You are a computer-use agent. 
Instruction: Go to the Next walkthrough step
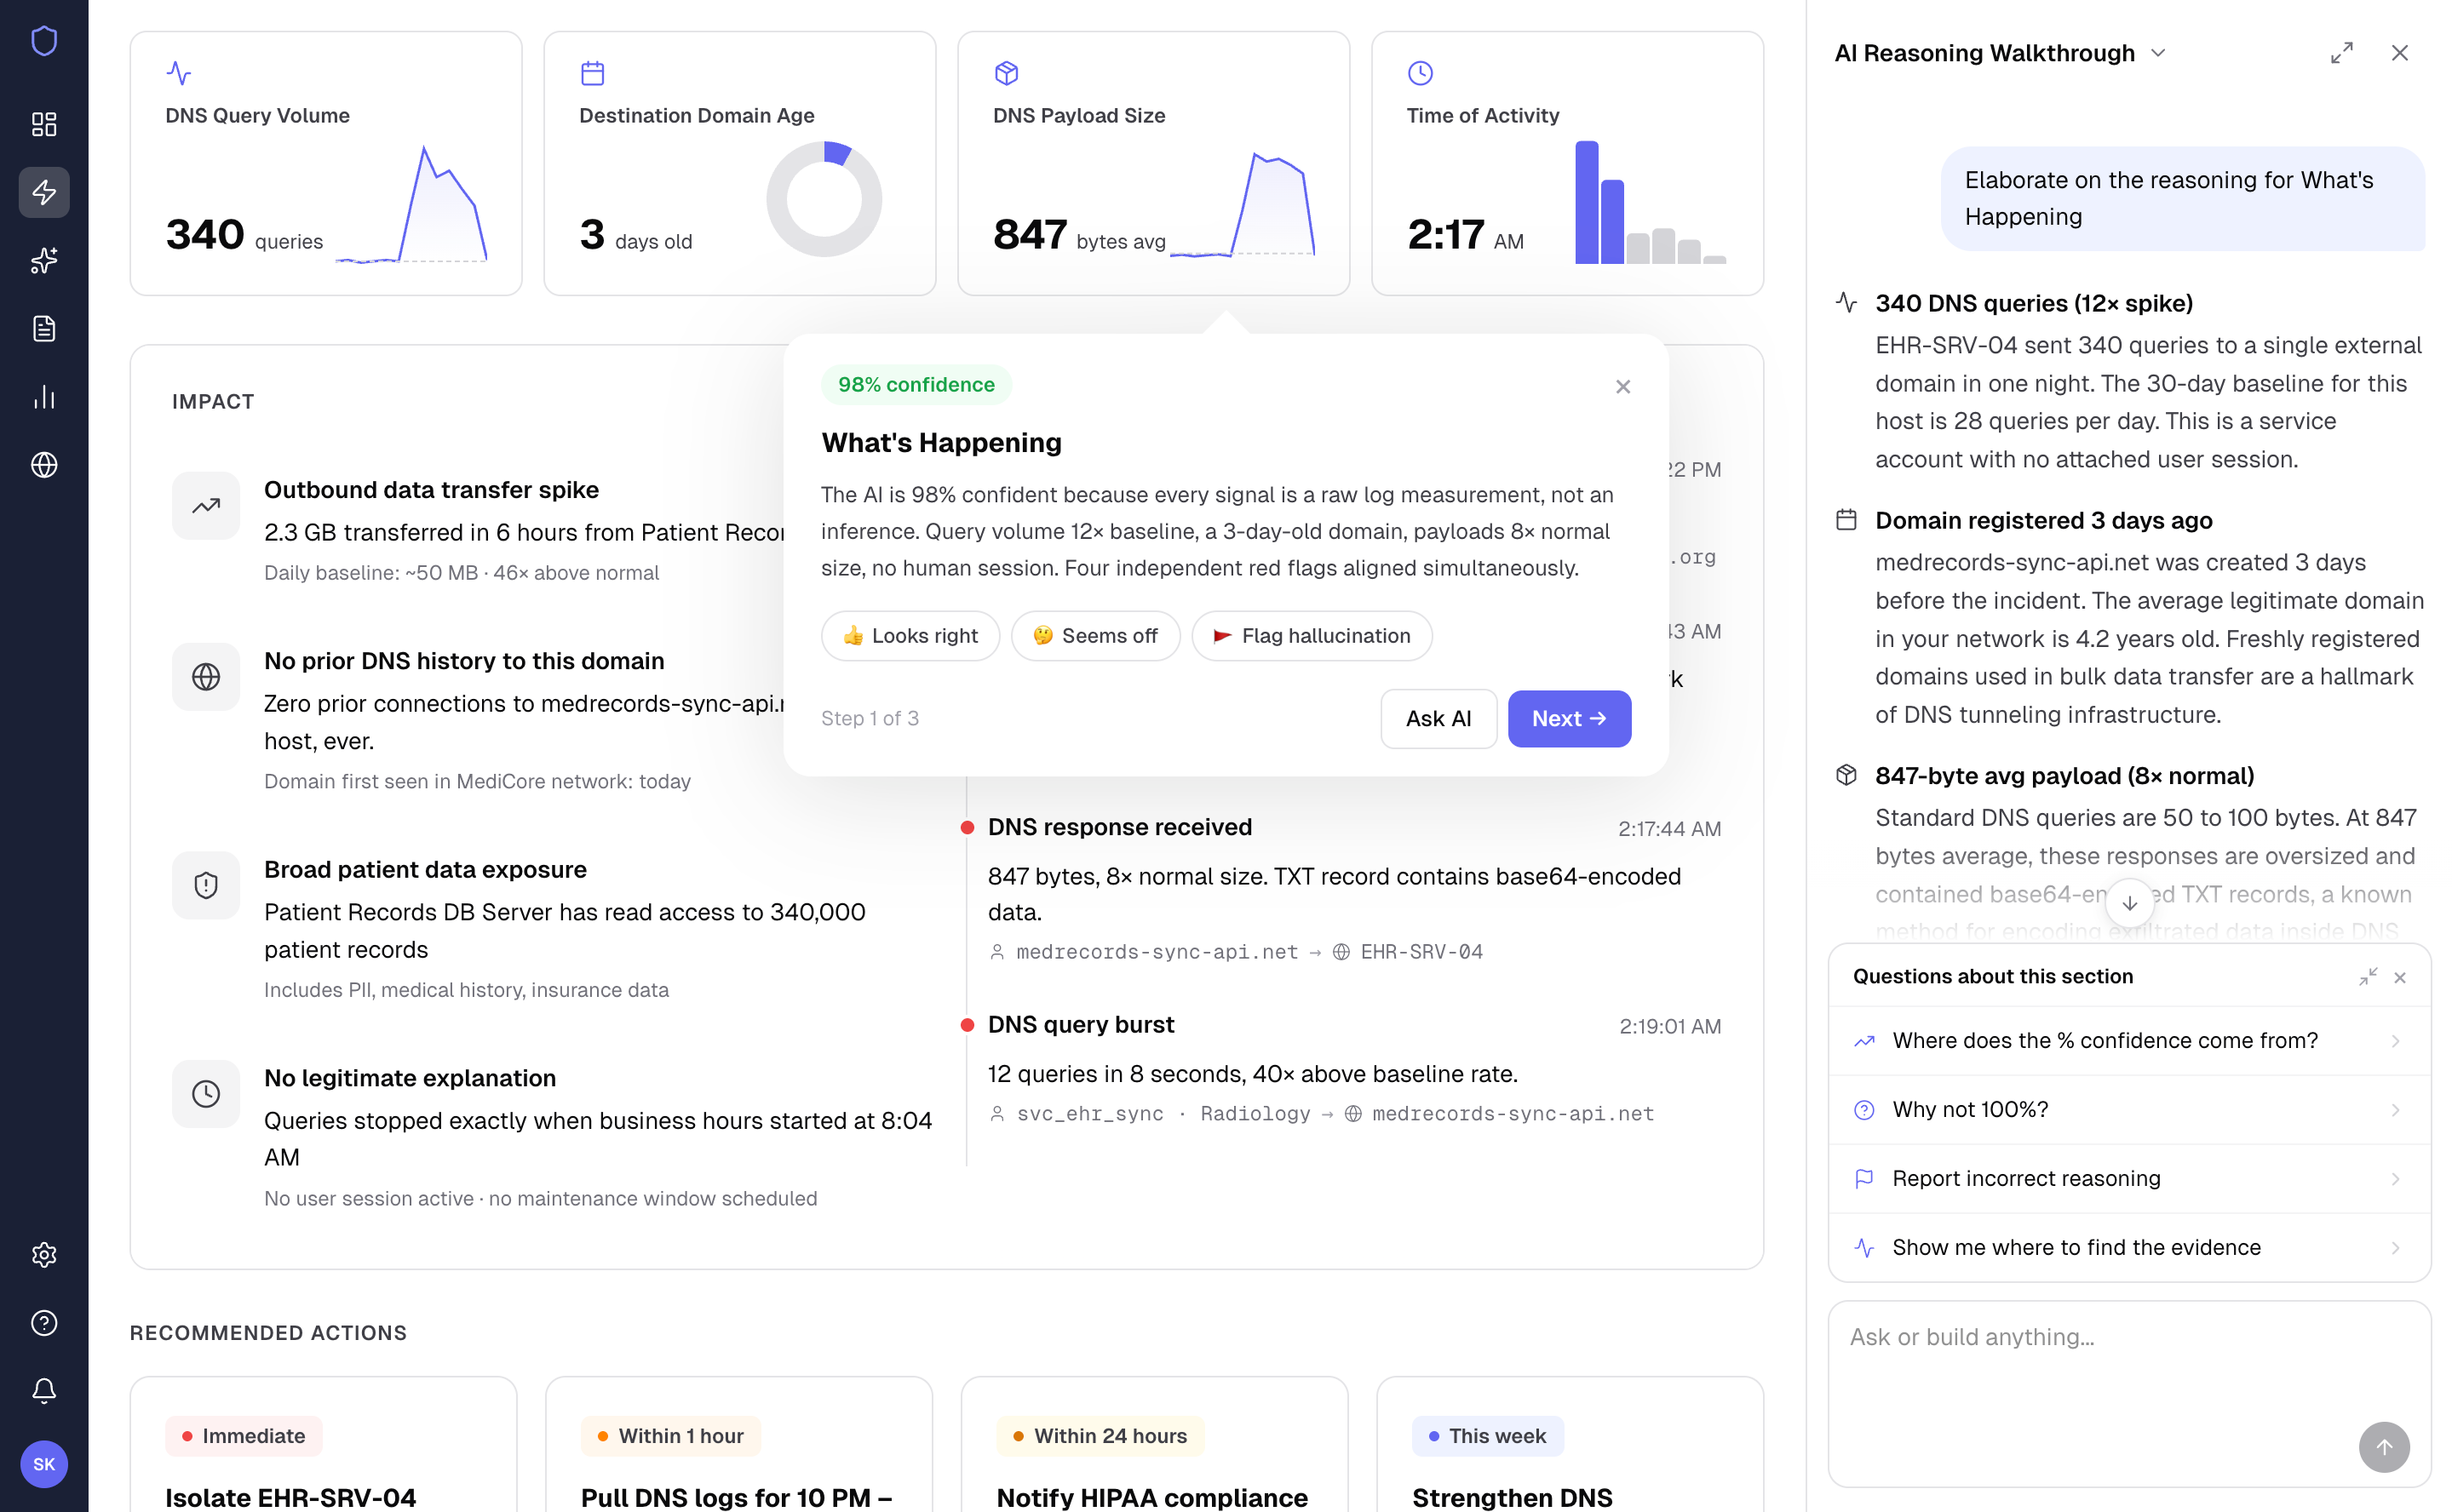point(1570,719)
